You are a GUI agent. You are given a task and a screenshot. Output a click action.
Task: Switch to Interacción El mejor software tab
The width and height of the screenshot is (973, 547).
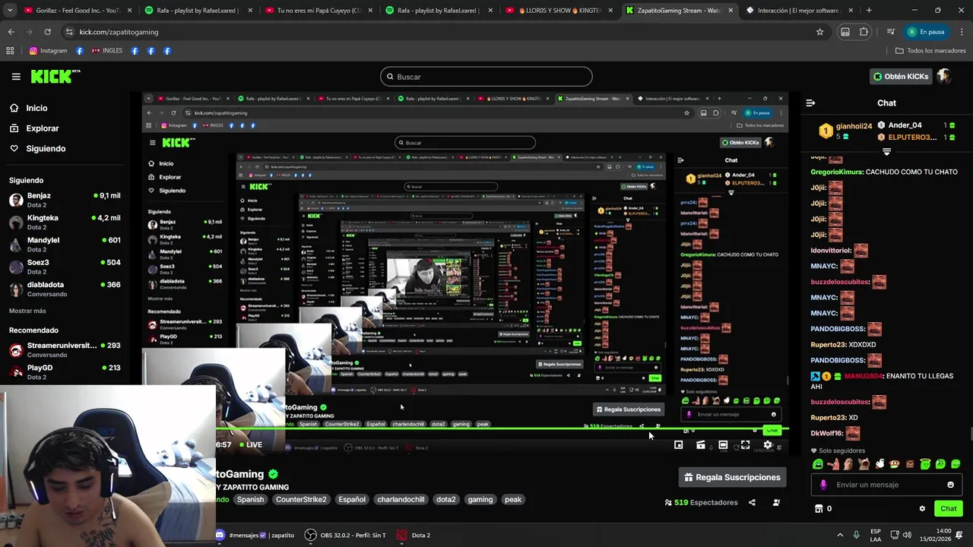click(x=798, y=11)
